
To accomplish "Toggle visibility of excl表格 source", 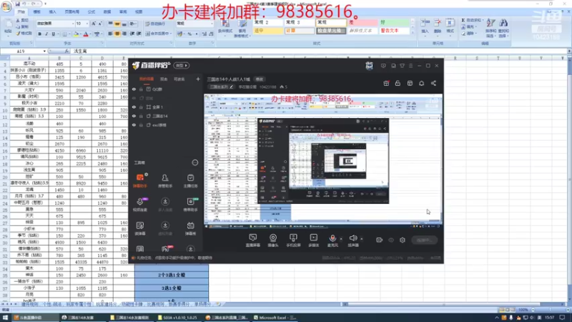I will (134, 125).
